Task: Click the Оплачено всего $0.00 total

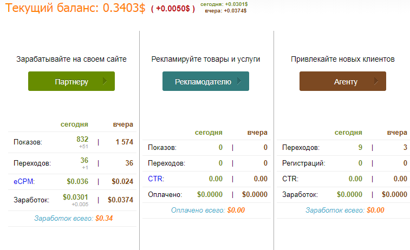Action: [x=207, y=210]
